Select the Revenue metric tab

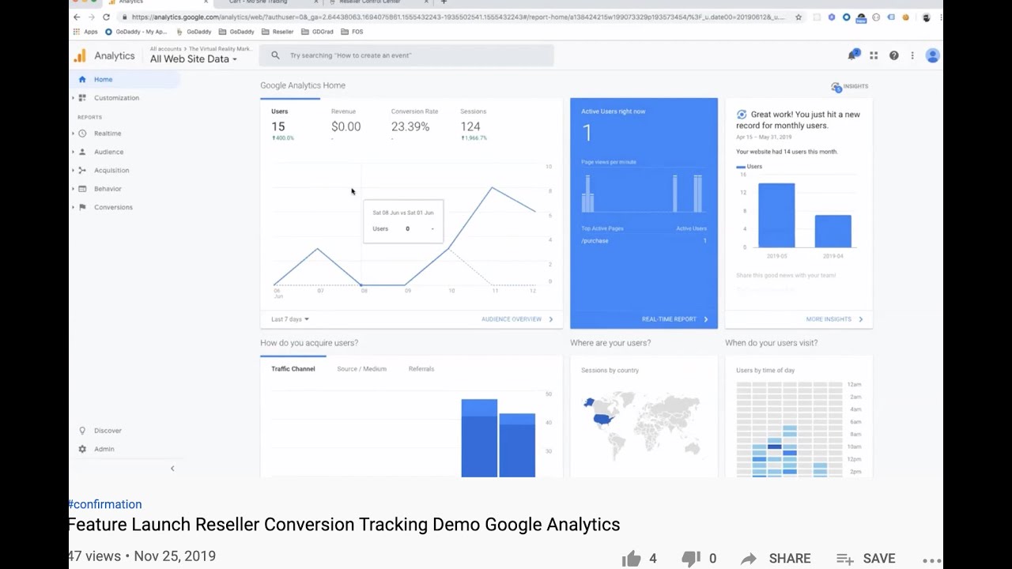point(346,125)
